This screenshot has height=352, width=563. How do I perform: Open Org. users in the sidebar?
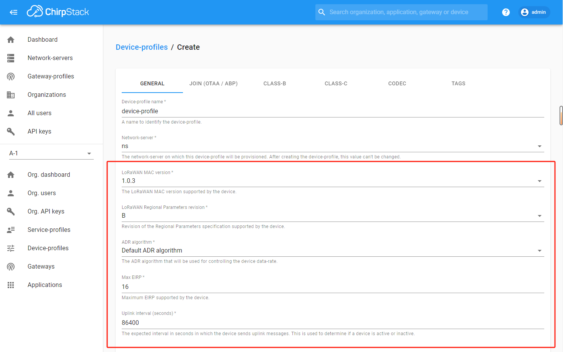tap(42, 193)
